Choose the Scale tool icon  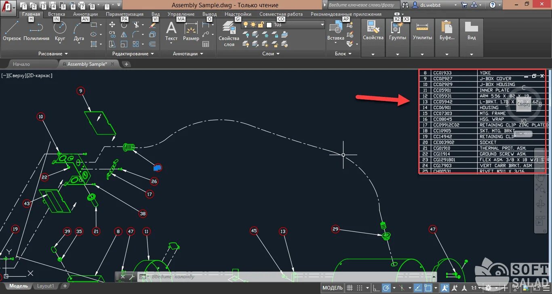pyautogui.click(x=124, y=44)
